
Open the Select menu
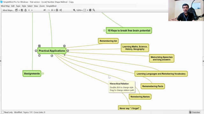pyautogui.click(x=30, y=6)
